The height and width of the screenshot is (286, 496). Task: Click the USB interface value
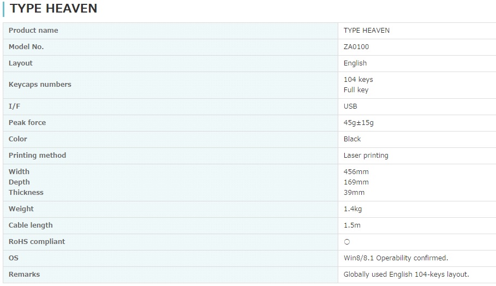tap(350, 106)
